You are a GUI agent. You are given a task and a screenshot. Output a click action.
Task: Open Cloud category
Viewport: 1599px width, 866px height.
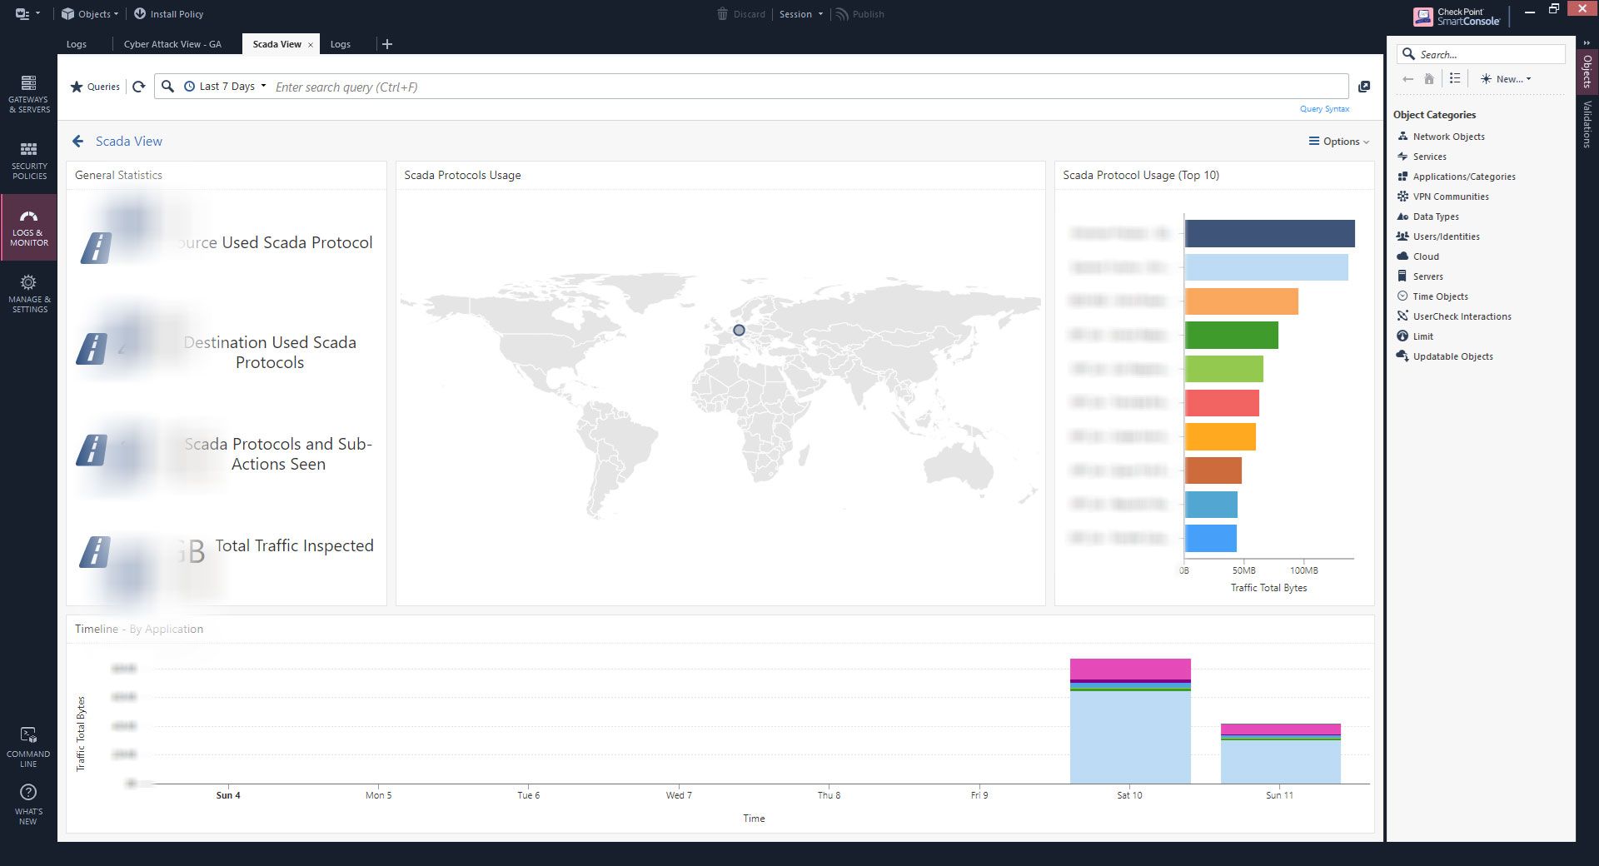click(1418, 256)
